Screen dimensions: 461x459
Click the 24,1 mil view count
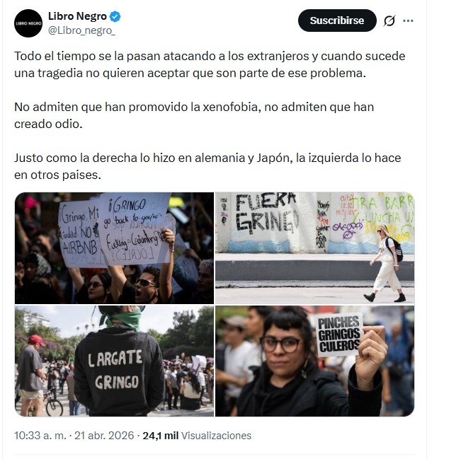point(161,436)
